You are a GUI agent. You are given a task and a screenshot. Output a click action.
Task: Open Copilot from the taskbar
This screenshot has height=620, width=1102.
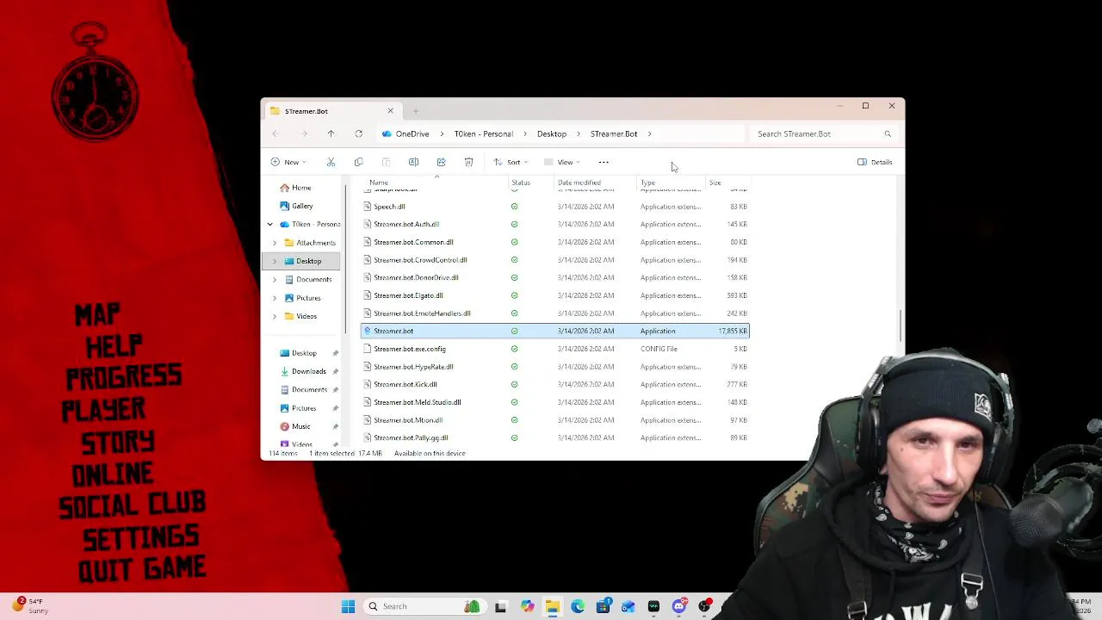click(x=527, y=606)
